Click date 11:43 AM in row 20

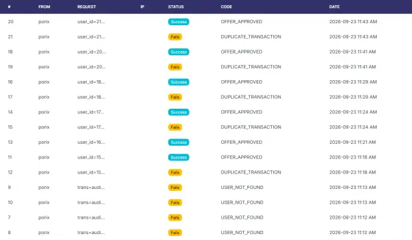[353, 22]
